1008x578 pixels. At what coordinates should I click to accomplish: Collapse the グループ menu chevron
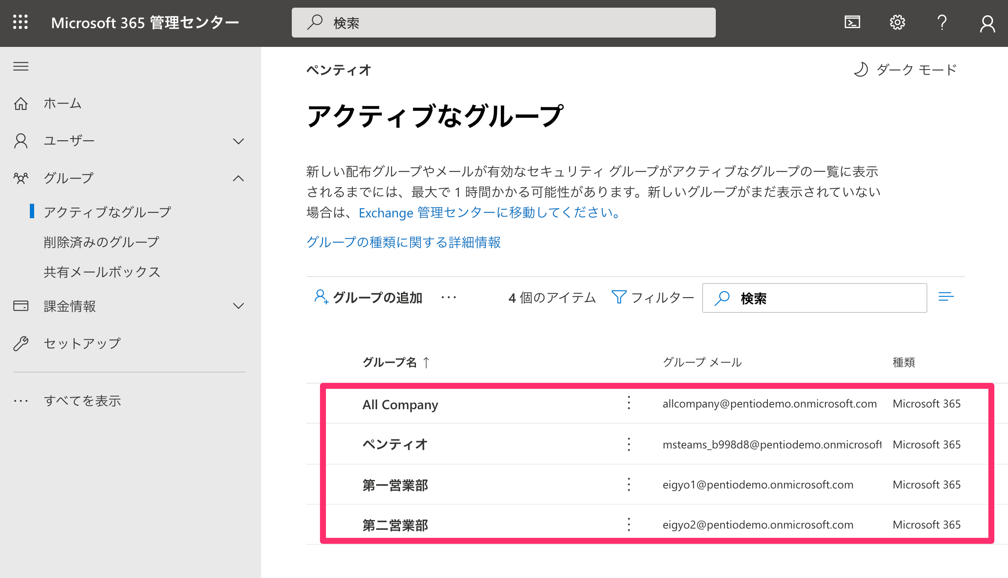238,178
